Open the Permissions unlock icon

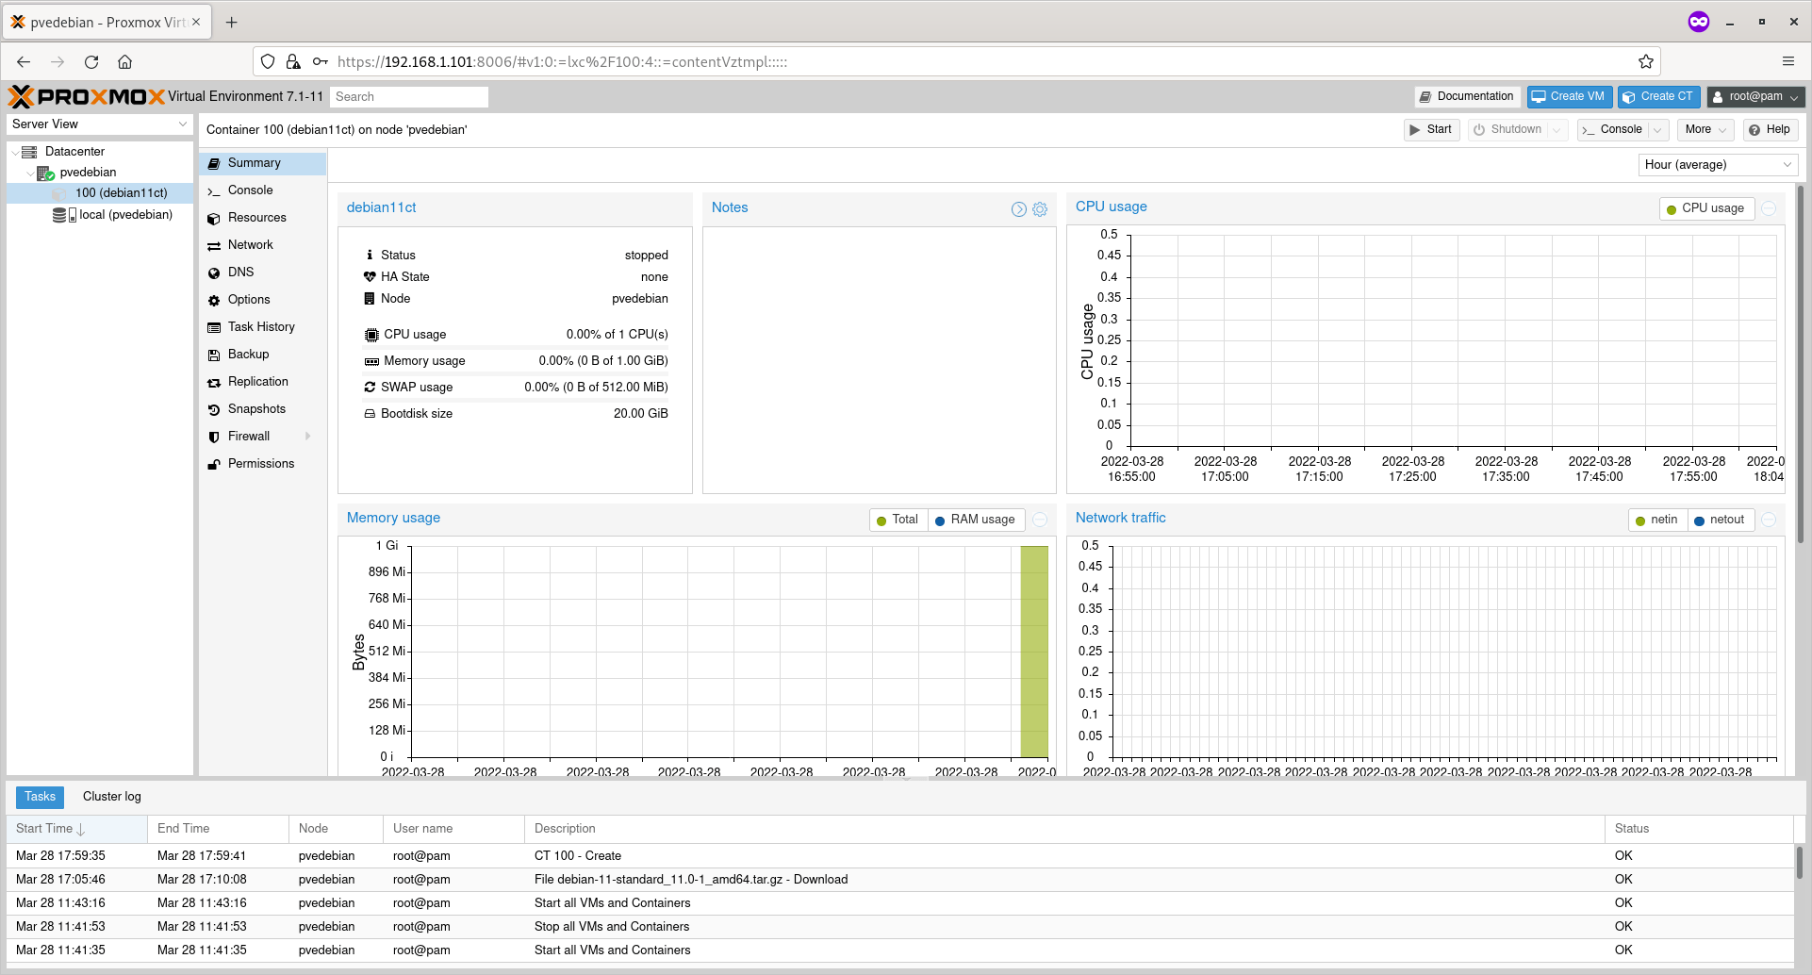[214, 464]
